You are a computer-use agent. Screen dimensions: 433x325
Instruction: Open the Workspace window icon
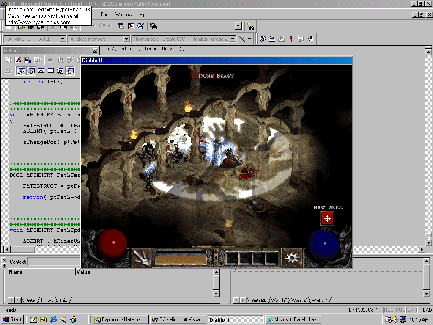coord(121,26)
